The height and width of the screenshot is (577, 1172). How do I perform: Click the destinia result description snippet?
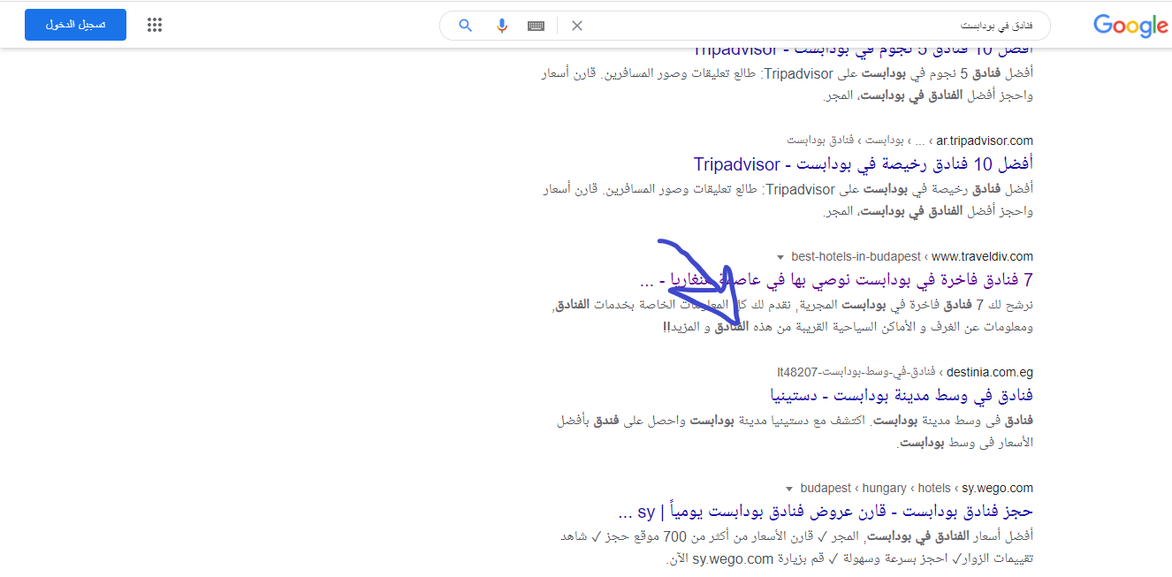pos(795,431)
